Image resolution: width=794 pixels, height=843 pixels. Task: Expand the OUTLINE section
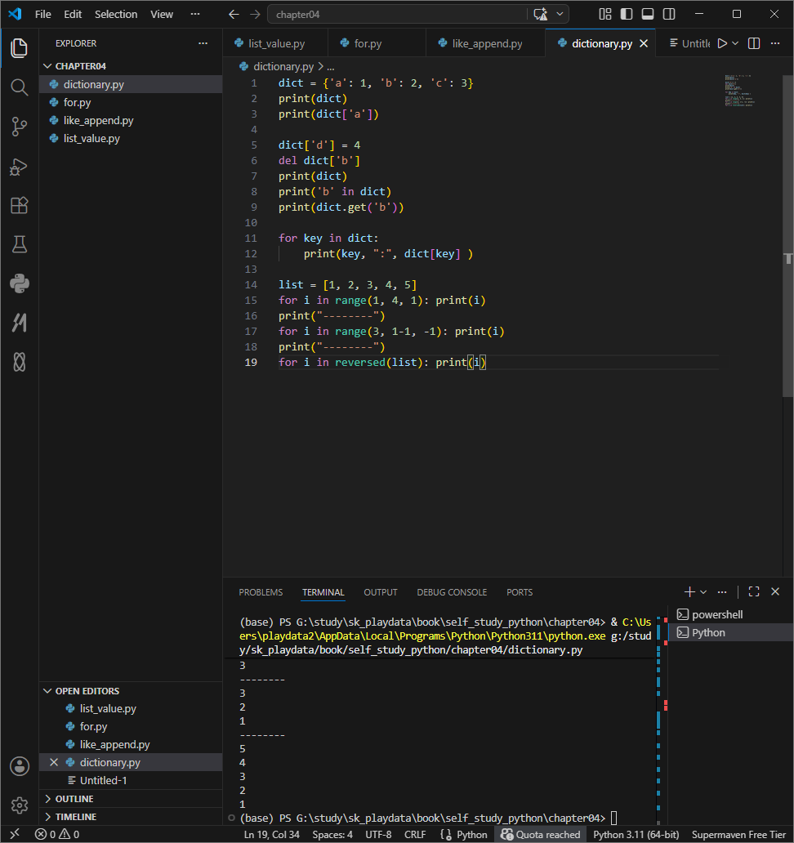click(132, 799)
